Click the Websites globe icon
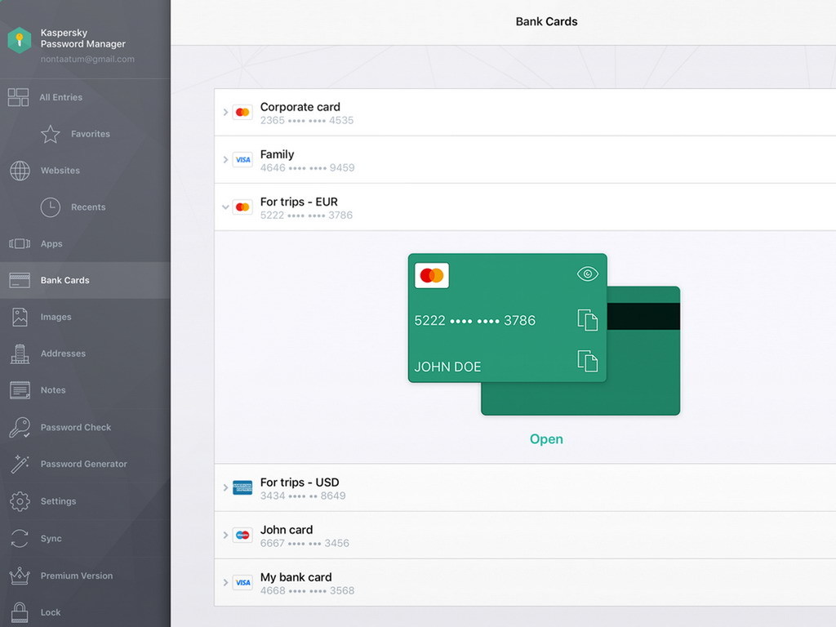Viewport: 836px width, 627px height. [x=20, y=171]
